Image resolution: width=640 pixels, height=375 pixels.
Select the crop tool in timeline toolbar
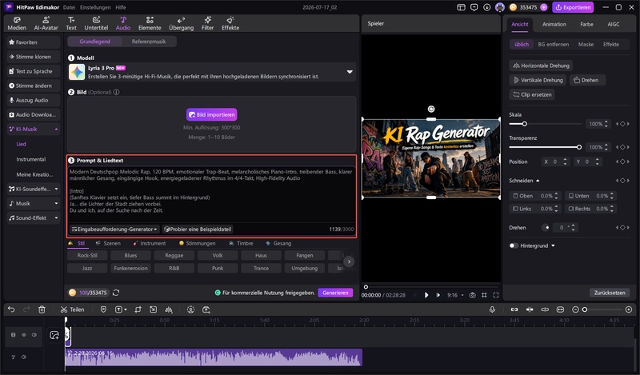click(x=138, y=309)
